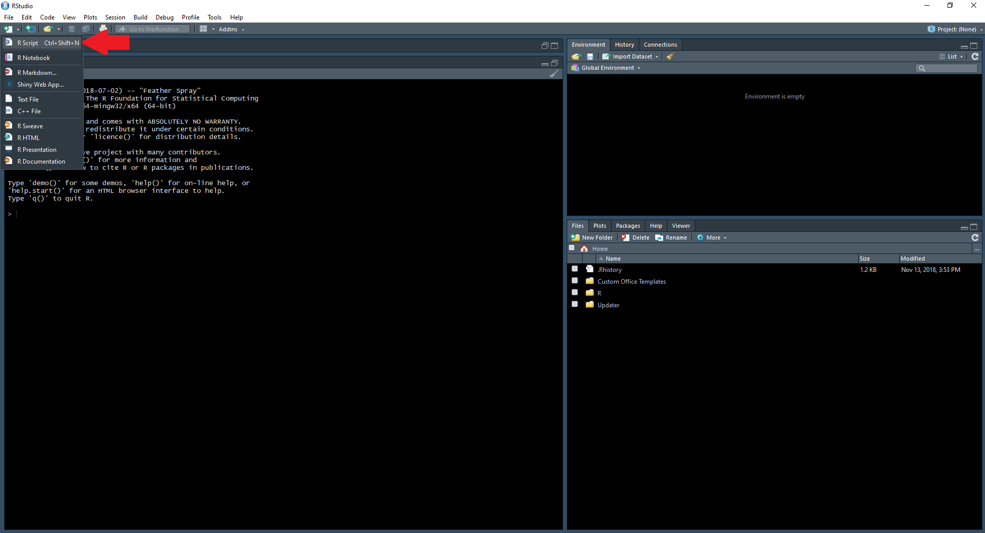
Task: Select the Updater folder checkbox
Action: click(574, 304)
